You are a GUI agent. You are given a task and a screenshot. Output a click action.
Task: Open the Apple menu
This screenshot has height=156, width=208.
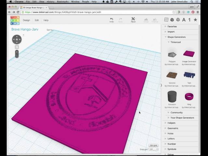click(x=11, y=2)
